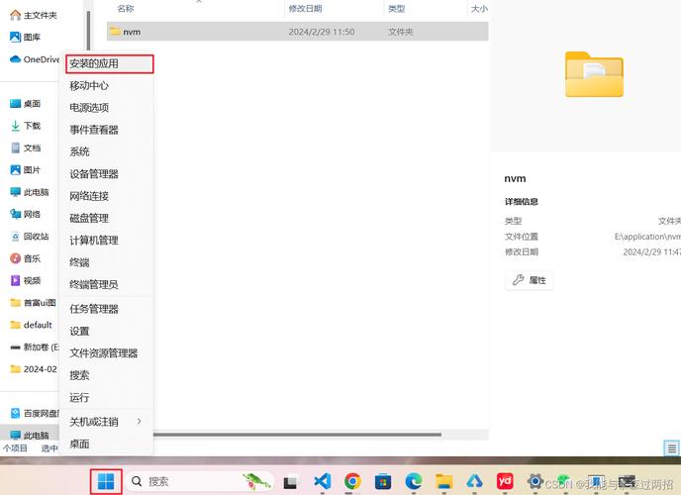Sort files by the 名称 column header

[x=126, y=8]
